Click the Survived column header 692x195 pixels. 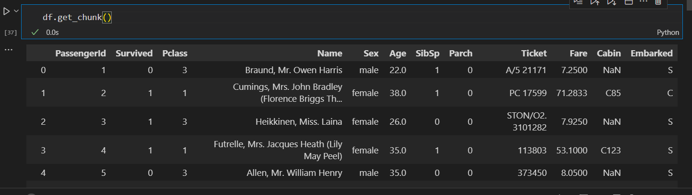pyautogui.click(x=134, y=54)
